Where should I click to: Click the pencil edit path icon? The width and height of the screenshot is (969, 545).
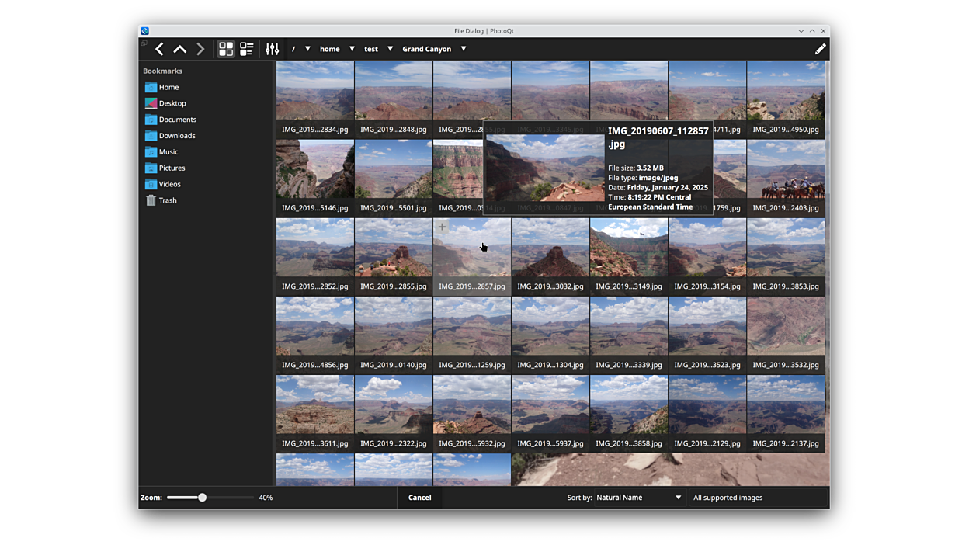click(820, 49)
